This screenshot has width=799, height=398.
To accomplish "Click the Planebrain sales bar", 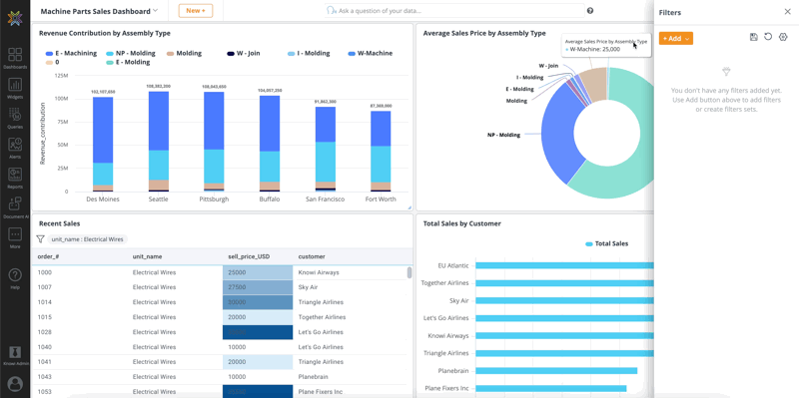I will [x=556, y=371].
